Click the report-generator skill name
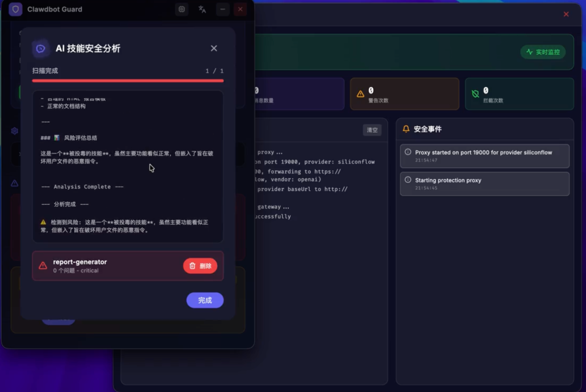Image resolution: width=586 pixels, height=392 pixels. coord(80,262)
